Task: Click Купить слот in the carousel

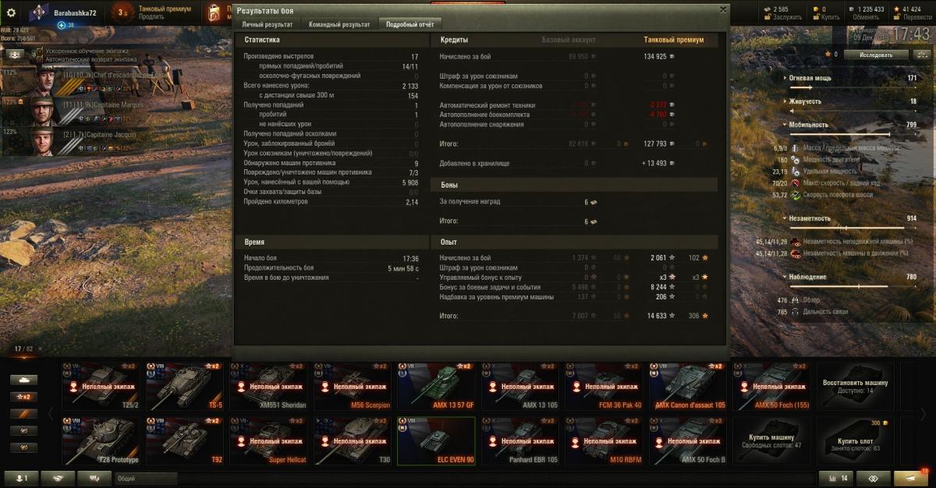Action: [x=856, y=441]
